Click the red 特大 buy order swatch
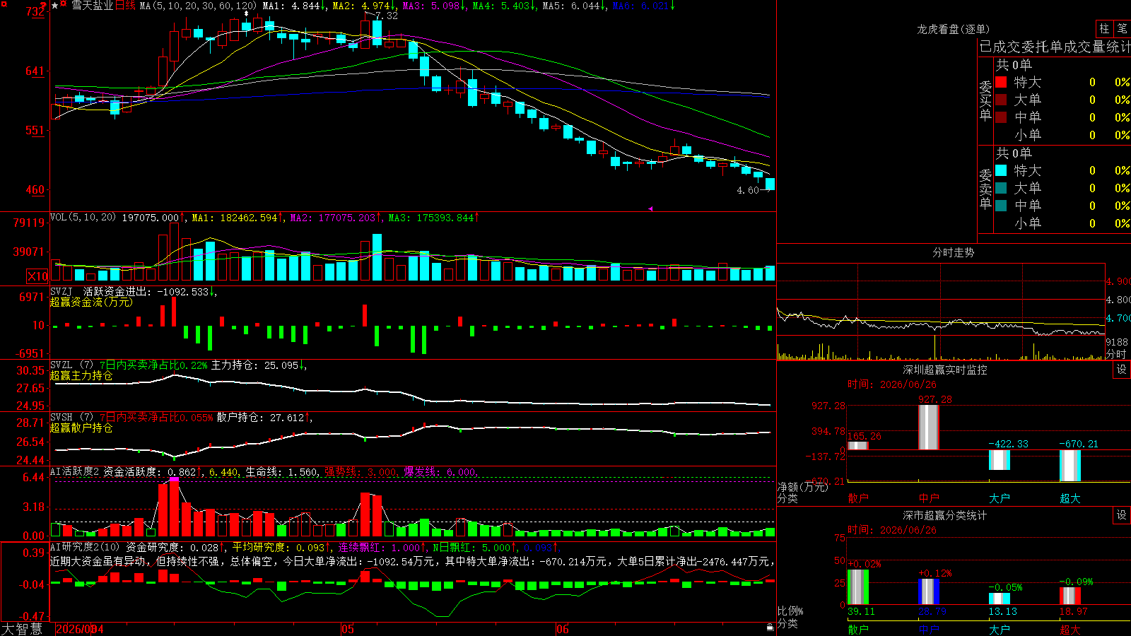1131x636 pixels. coord(1001,82)
